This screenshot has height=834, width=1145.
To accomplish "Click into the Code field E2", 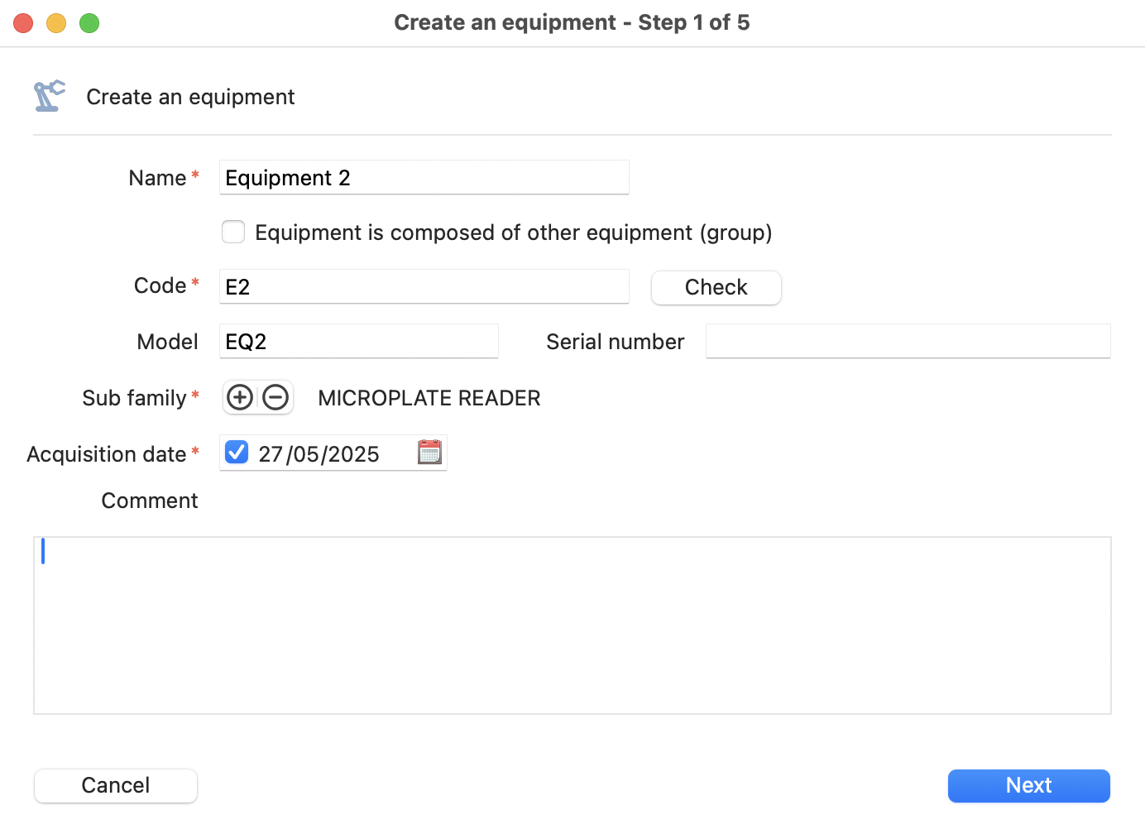I will [x=424, y=287].
